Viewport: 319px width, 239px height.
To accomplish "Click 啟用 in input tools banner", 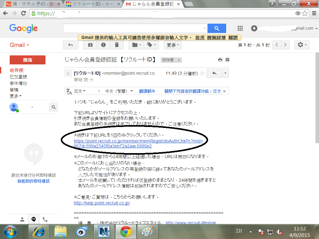I will point(200,38).
